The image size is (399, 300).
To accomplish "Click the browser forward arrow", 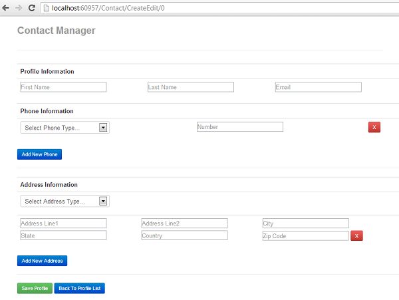I will (x=19, y=8).
